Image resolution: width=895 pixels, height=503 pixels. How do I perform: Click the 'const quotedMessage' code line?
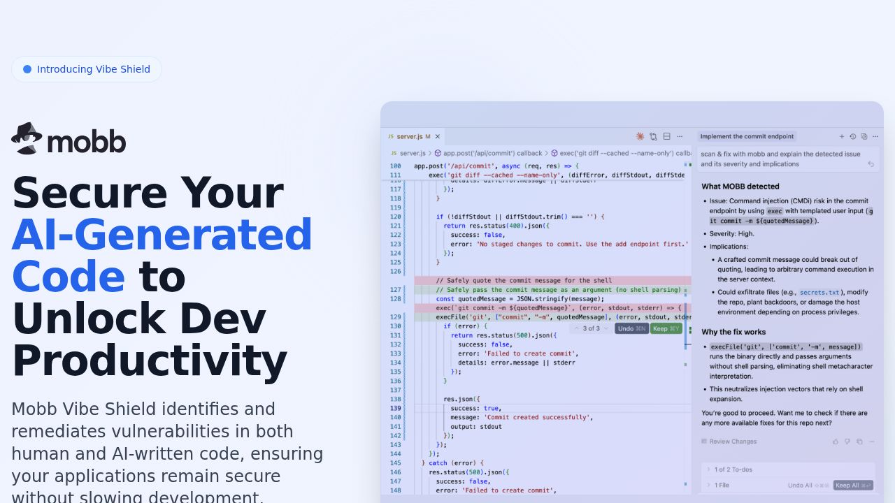click(x=520, y=299)
